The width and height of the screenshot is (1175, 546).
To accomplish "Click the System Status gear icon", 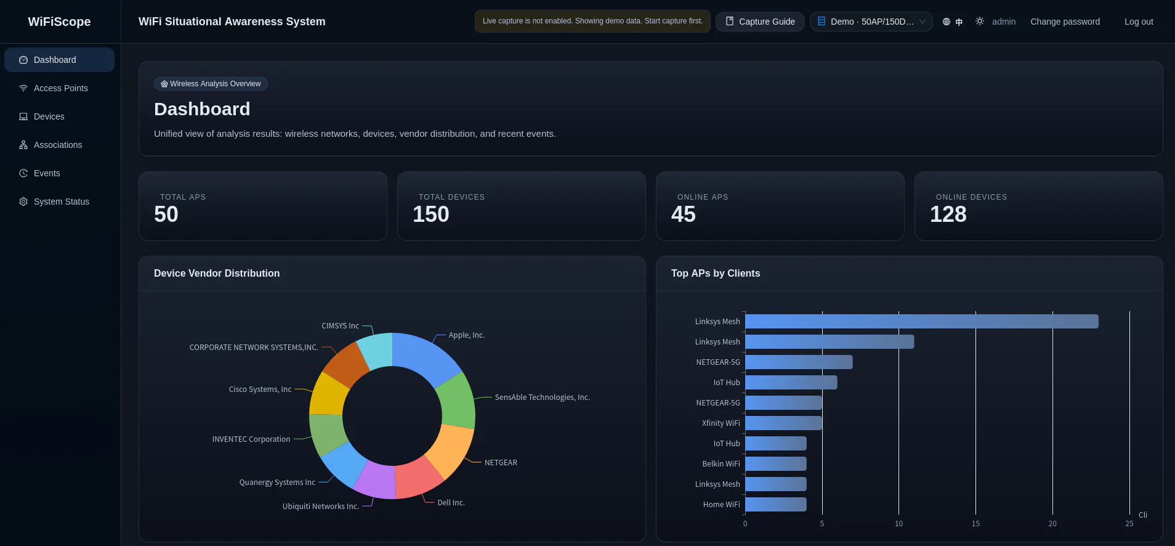I will [x=23, y=202].
